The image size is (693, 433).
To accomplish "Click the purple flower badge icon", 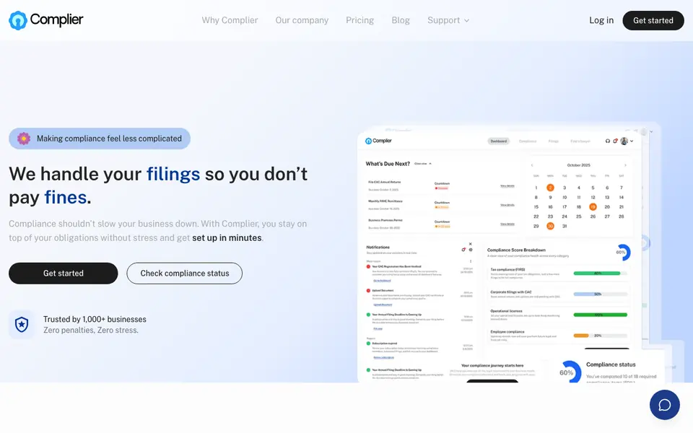I will 24,139.
